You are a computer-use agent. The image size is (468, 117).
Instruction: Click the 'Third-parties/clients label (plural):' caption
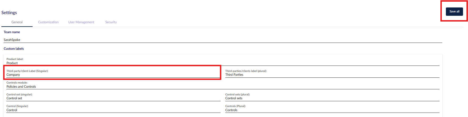pyautogui.click(x=246, y=71)
